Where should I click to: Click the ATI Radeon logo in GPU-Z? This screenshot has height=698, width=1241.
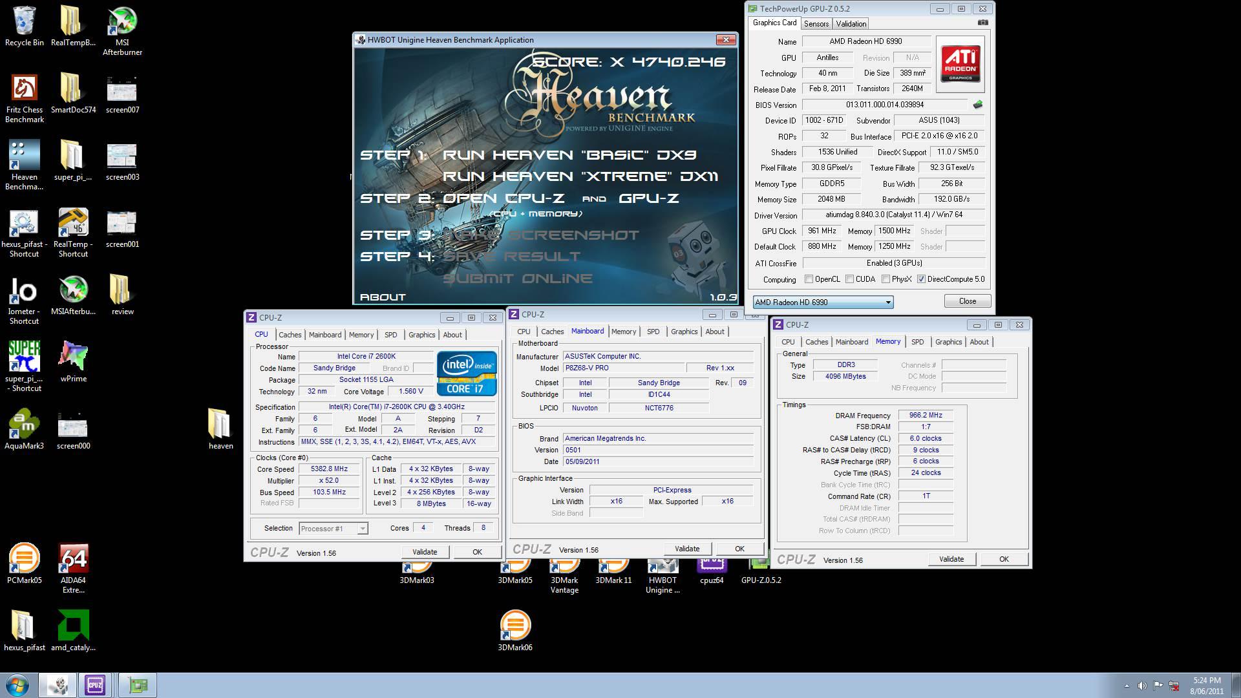pyautogui.click(x=960, y=63)
